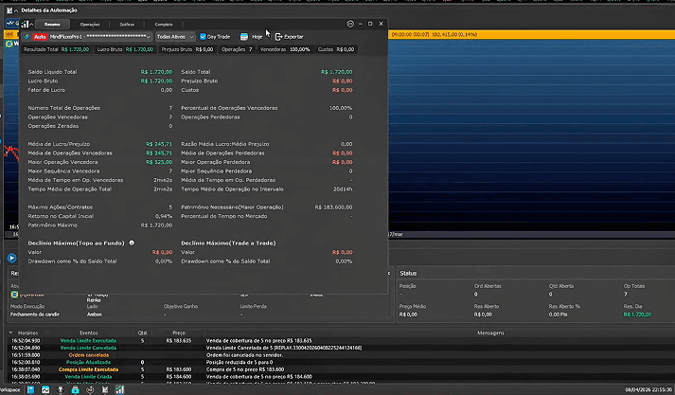675x395 pixels.
Task: Click the info icon next to Declínio Máximo(Topo ao Fundo)
Action: click(x=132, y=242)
